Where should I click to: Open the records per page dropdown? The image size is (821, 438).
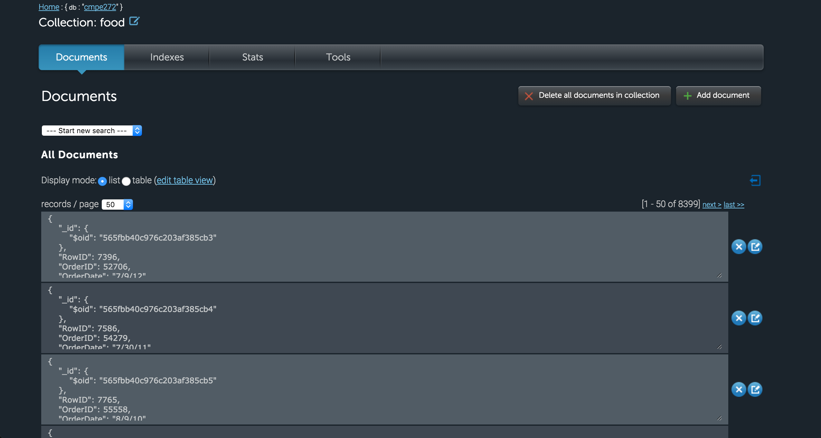pyautogui.click(x=117, y=205)
